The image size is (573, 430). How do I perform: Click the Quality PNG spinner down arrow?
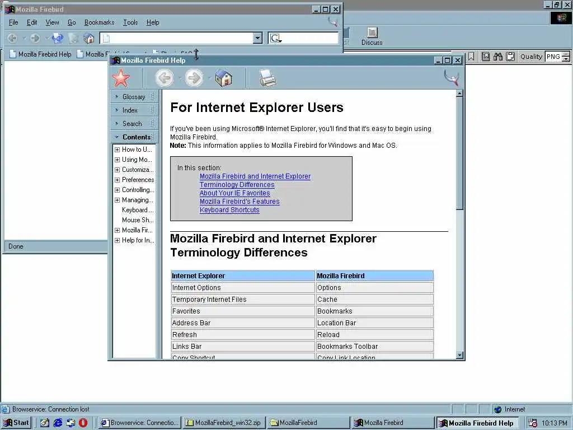click(x=566, y=59)
